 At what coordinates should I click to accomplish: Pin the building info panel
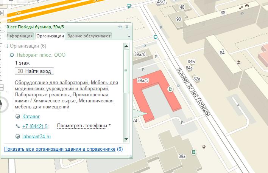(120, 27)
